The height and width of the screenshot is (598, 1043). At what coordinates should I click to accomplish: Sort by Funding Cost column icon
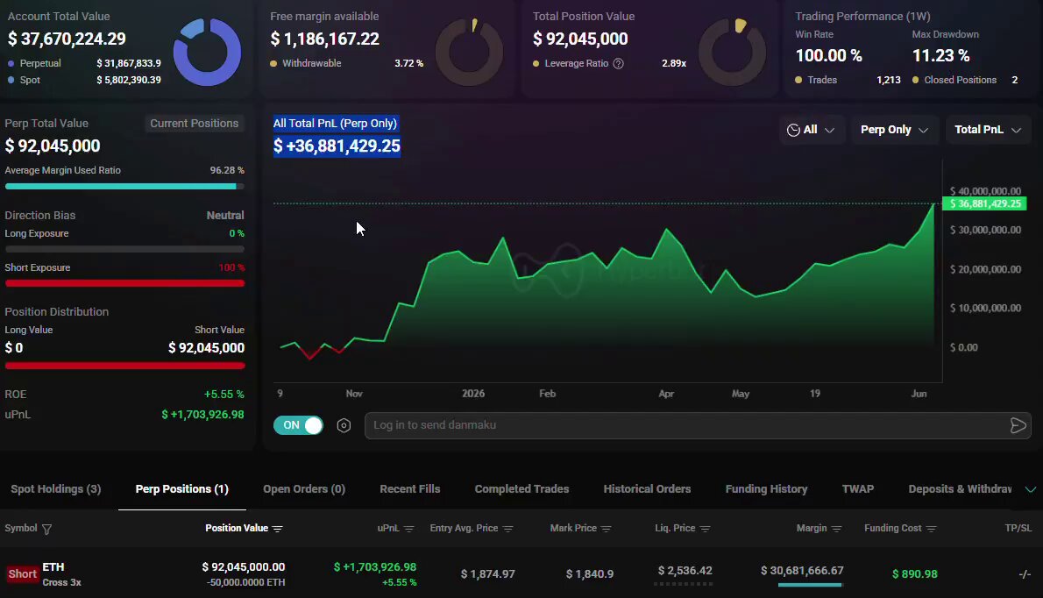931,529
